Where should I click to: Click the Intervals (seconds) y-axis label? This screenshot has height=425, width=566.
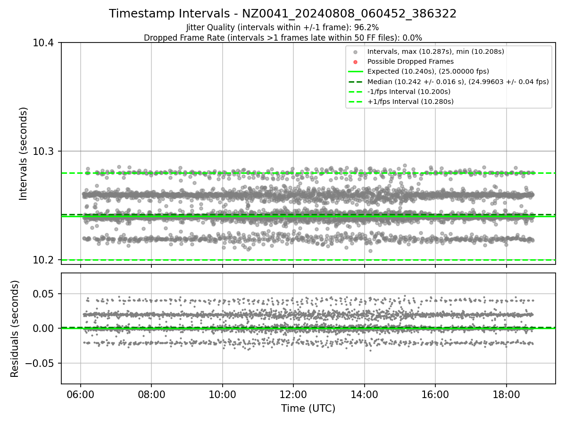24,153
